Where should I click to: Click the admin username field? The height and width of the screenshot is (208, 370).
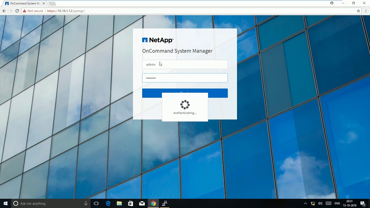[x=185, y=64]
